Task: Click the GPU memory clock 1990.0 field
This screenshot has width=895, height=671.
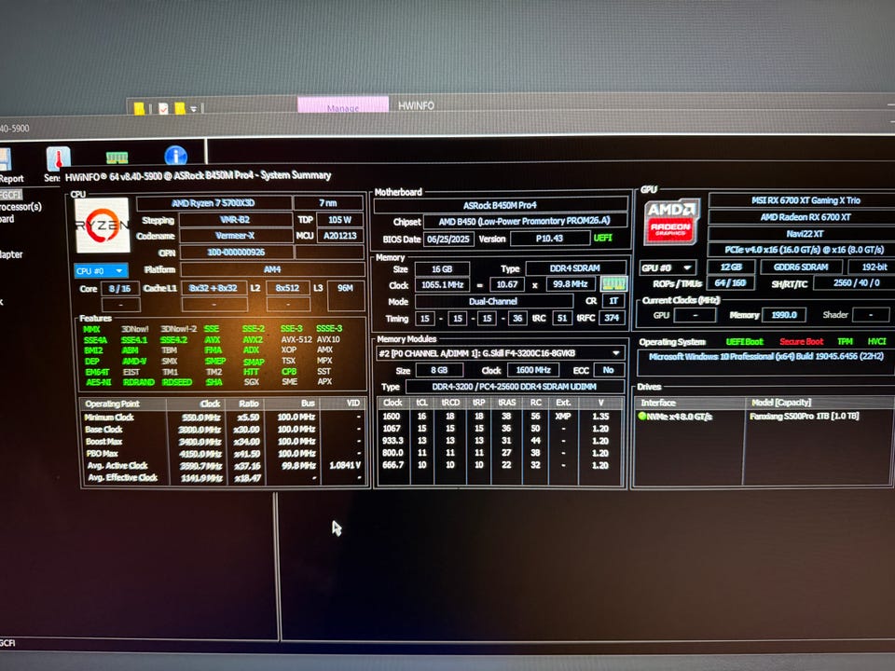Action: 784,314
